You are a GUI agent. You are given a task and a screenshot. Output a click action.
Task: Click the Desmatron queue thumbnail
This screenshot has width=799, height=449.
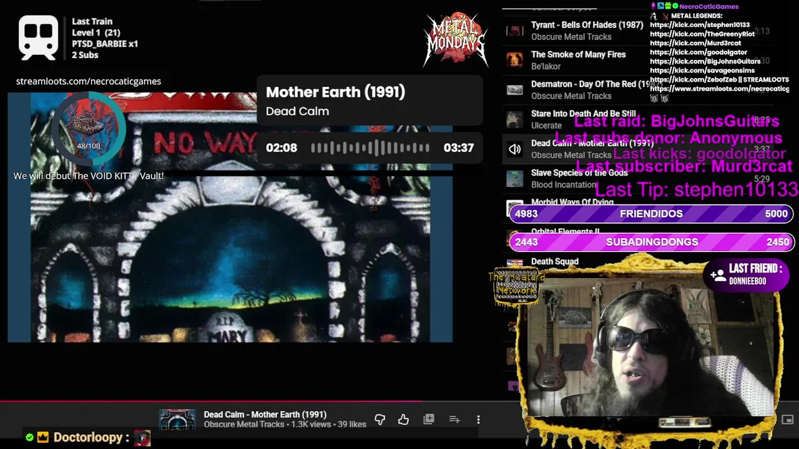(514, 90)
